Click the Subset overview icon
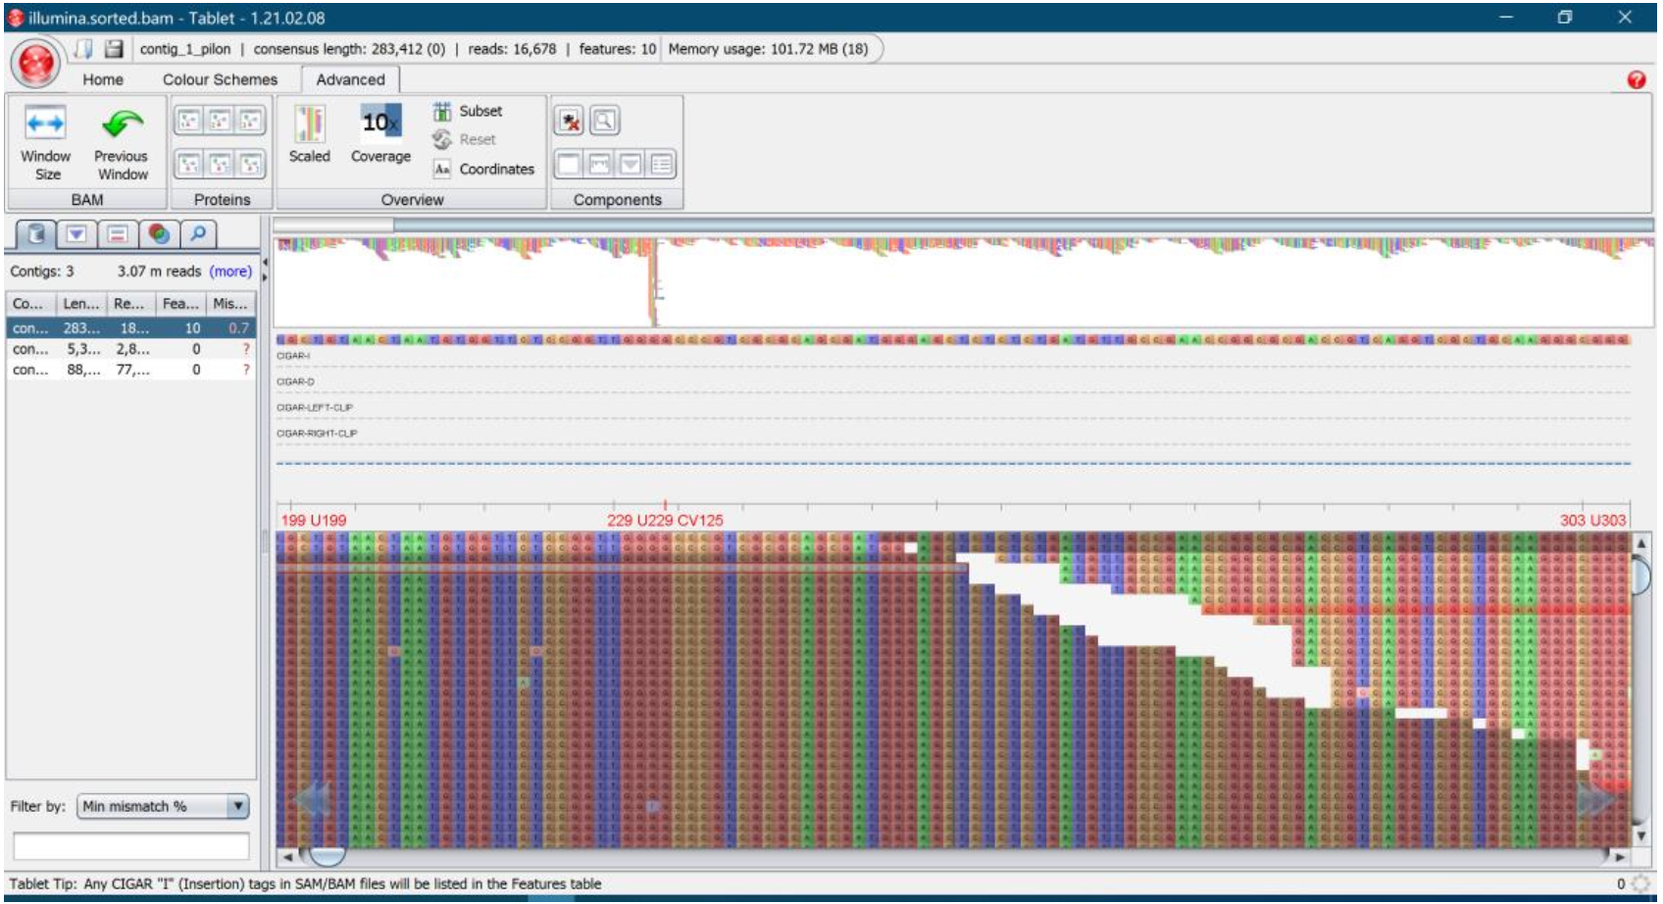The image size is (1663, 904). click(442, 111)
